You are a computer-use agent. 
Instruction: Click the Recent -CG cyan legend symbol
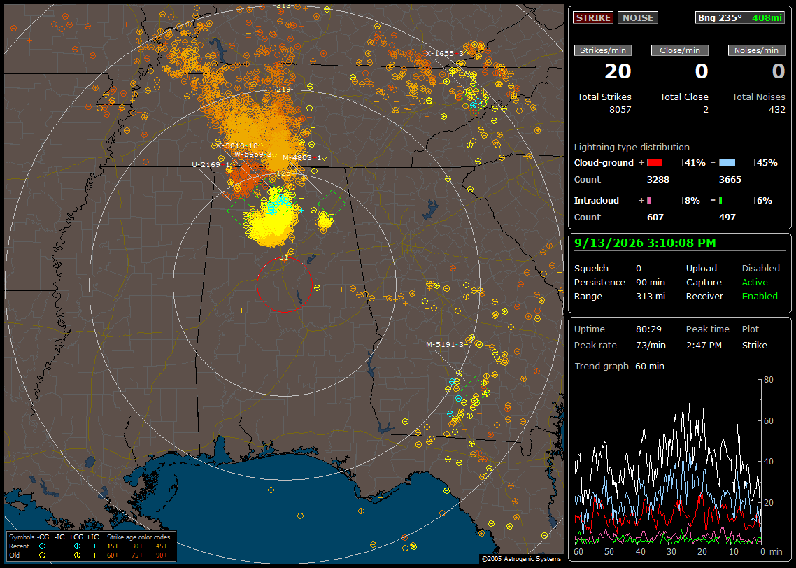(42, 546)
